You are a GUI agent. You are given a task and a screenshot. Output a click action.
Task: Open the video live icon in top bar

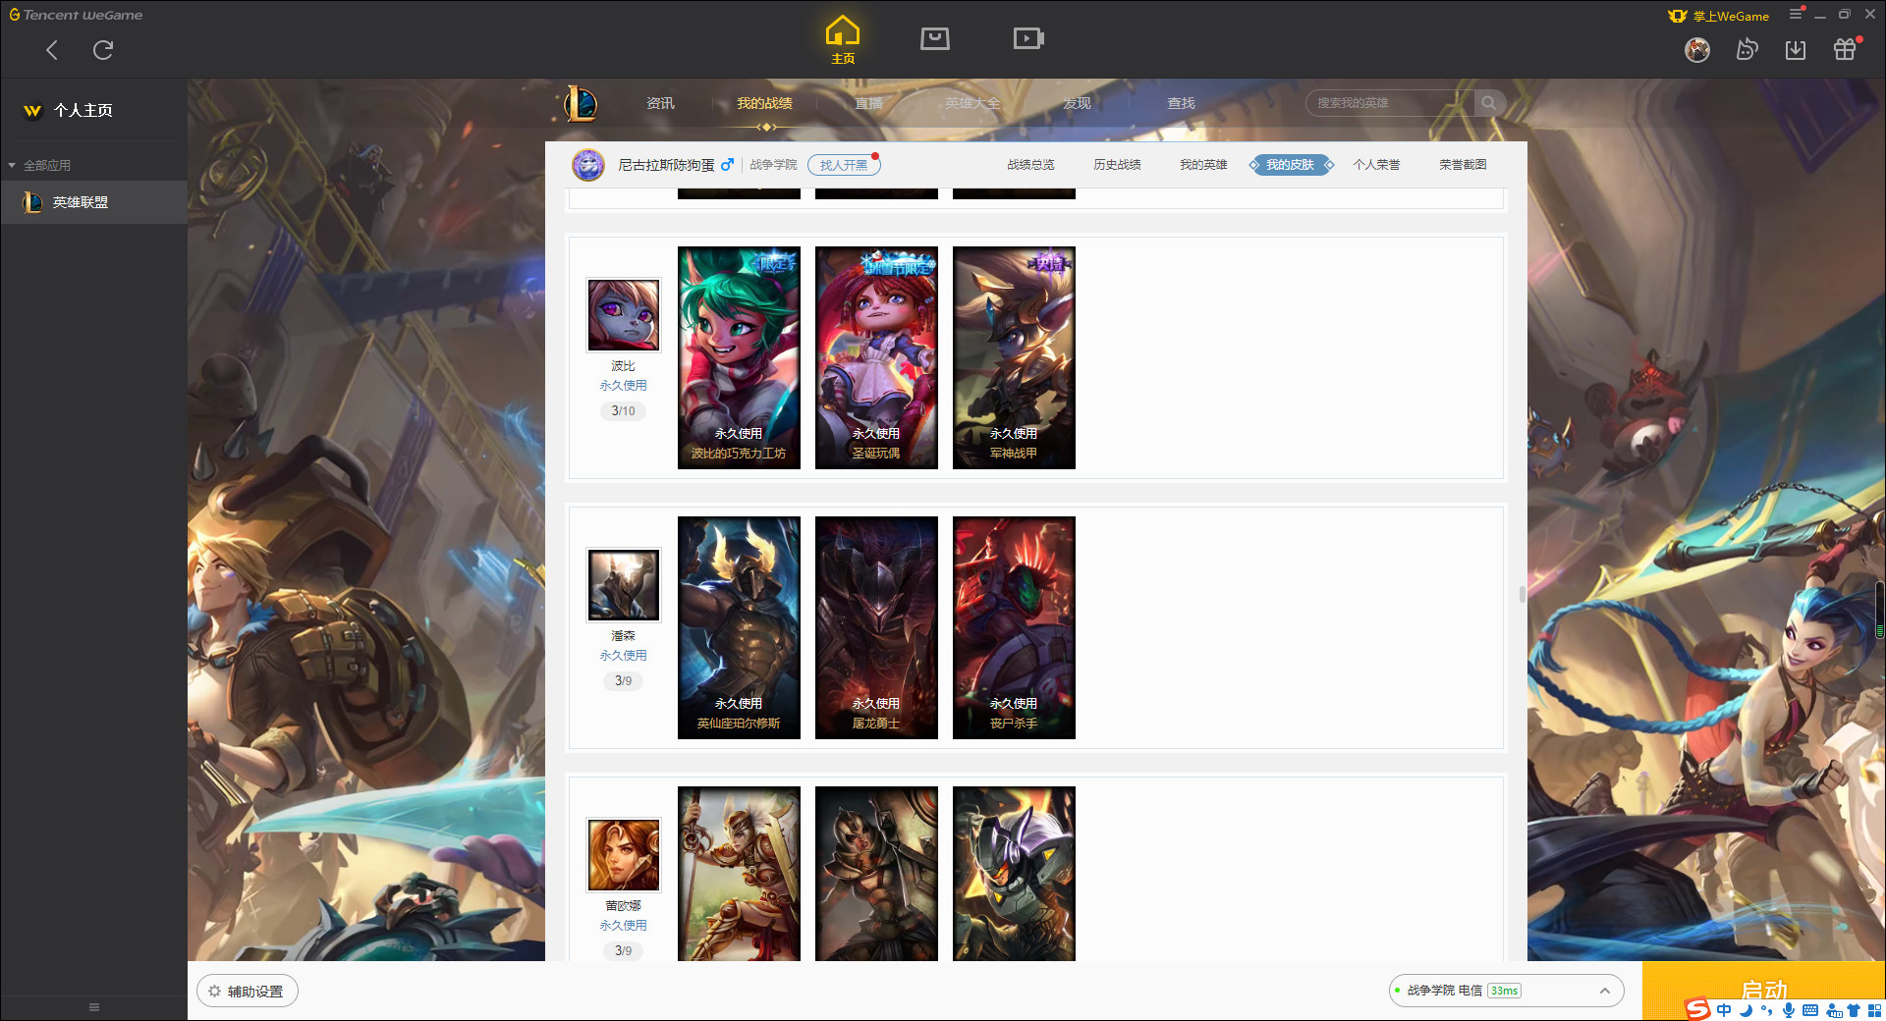tap(1028, 38)
